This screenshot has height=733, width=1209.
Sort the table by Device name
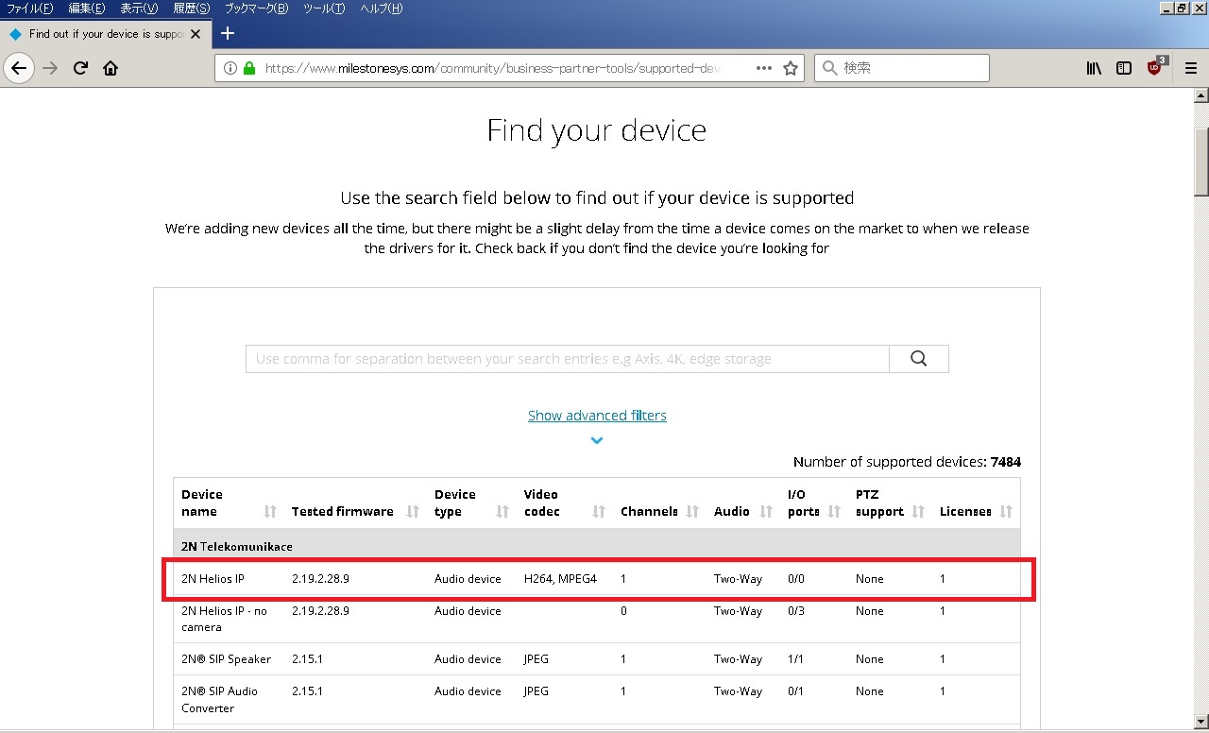[x=270, y=512]
